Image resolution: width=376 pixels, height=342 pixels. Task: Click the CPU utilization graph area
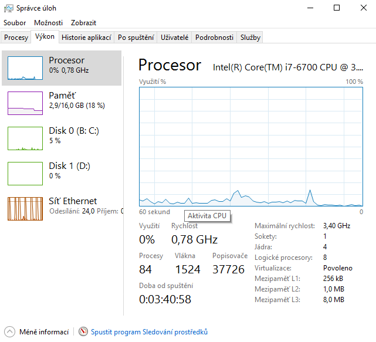[x=251, y=147]
